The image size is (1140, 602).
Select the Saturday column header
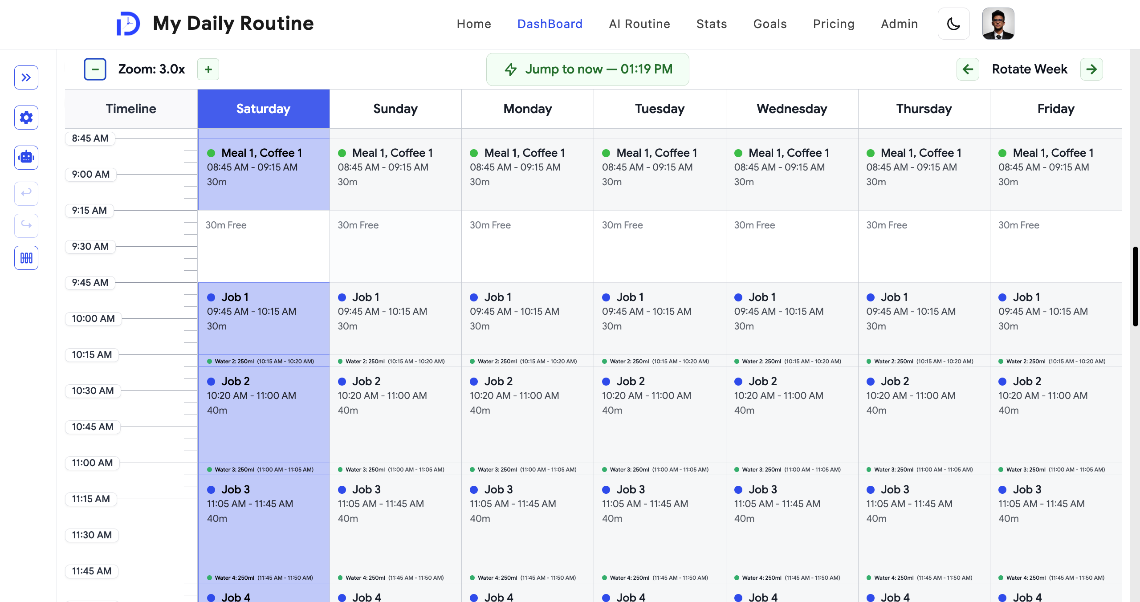click(264, 109)
